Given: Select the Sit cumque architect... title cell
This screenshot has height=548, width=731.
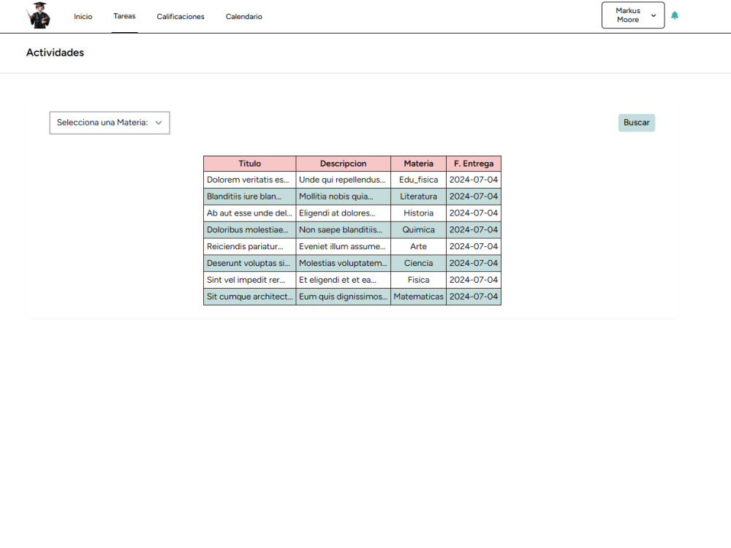Looking at the screenshot, I should (250, 297).
